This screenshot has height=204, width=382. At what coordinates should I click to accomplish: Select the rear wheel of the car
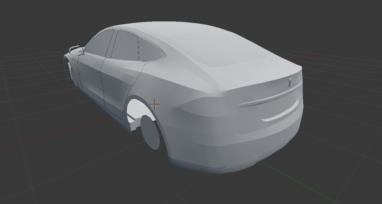click(x=150, y=132)
